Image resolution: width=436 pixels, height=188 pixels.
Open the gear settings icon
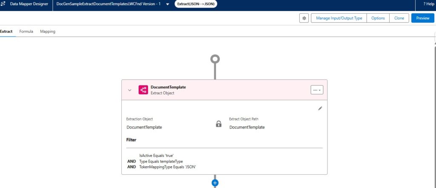pos(304,18)
